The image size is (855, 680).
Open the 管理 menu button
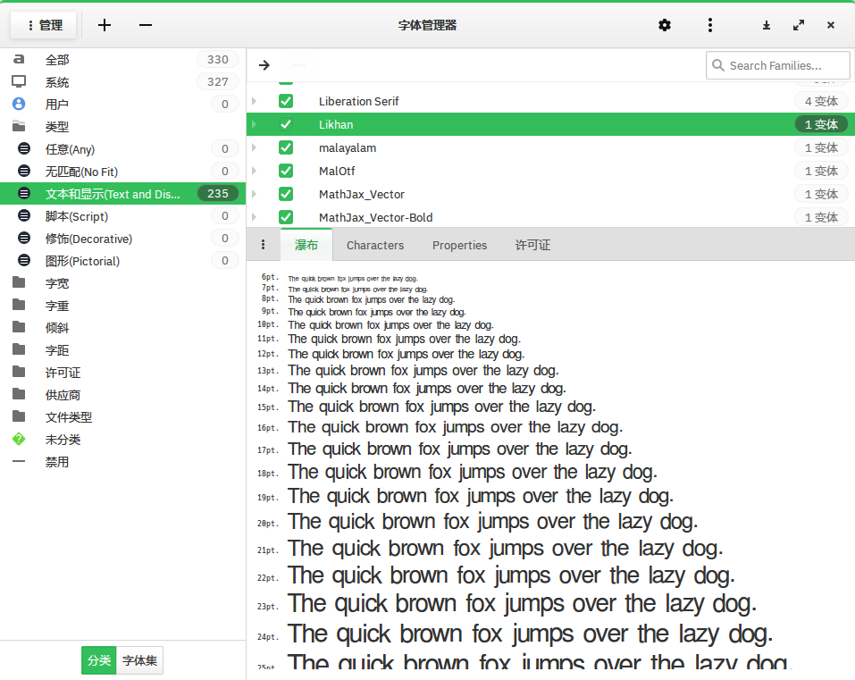(x=44, y=25)
